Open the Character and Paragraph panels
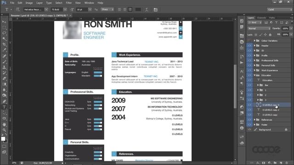Viewport: 294px width, 165px height. [x=155, y=10]
